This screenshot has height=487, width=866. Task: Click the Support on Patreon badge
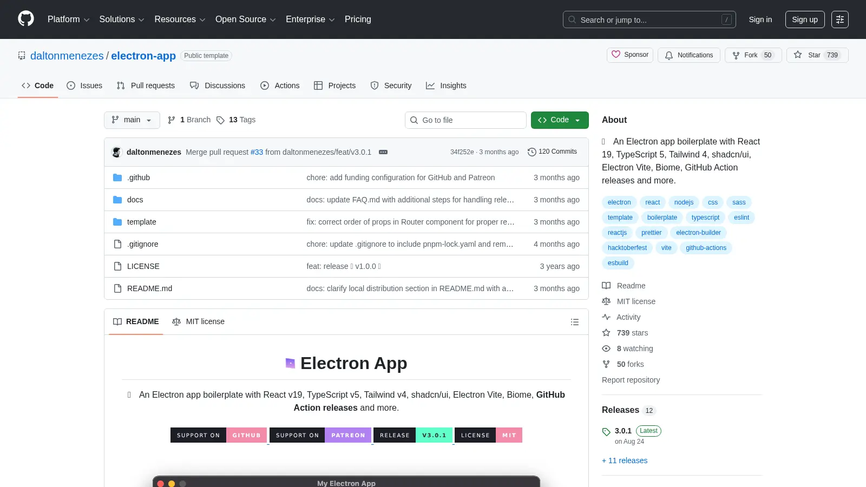[320, 435]
